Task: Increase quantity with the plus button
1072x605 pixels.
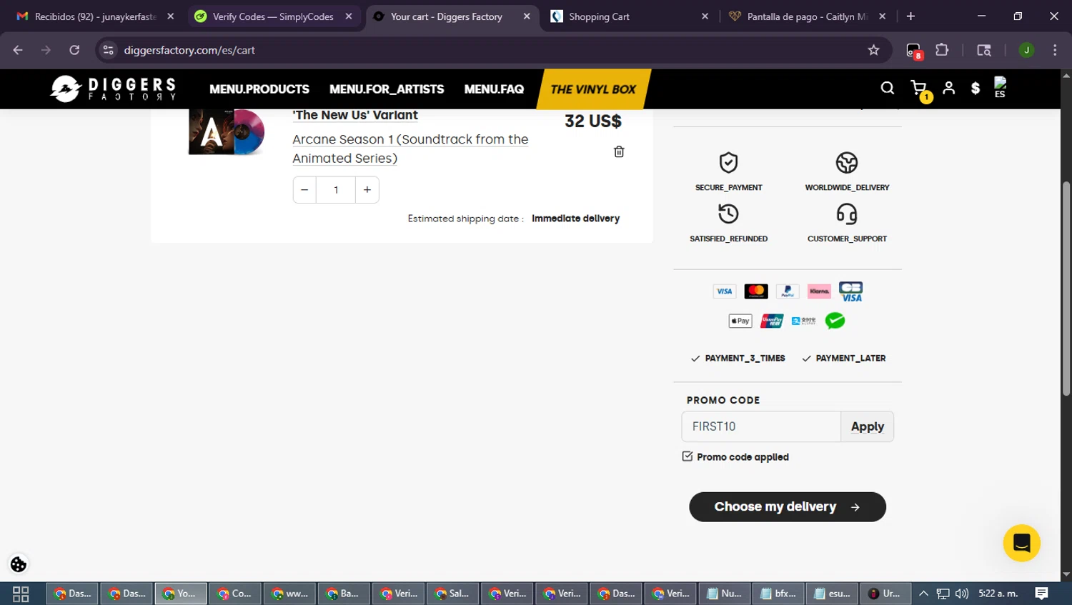Action: pos(367,190)
